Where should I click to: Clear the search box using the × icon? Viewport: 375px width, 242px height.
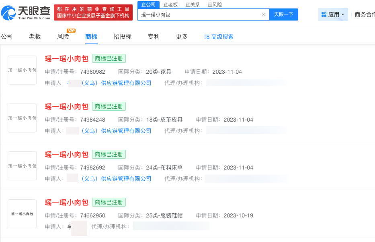coord(263,14)
